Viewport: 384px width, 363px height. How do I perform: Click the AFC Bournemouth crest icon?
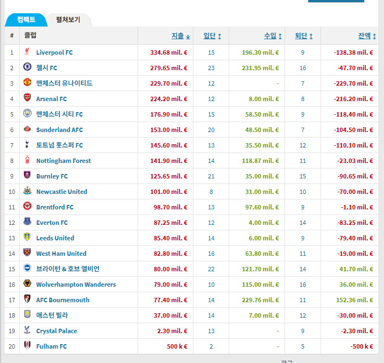[x=27, y=299]
